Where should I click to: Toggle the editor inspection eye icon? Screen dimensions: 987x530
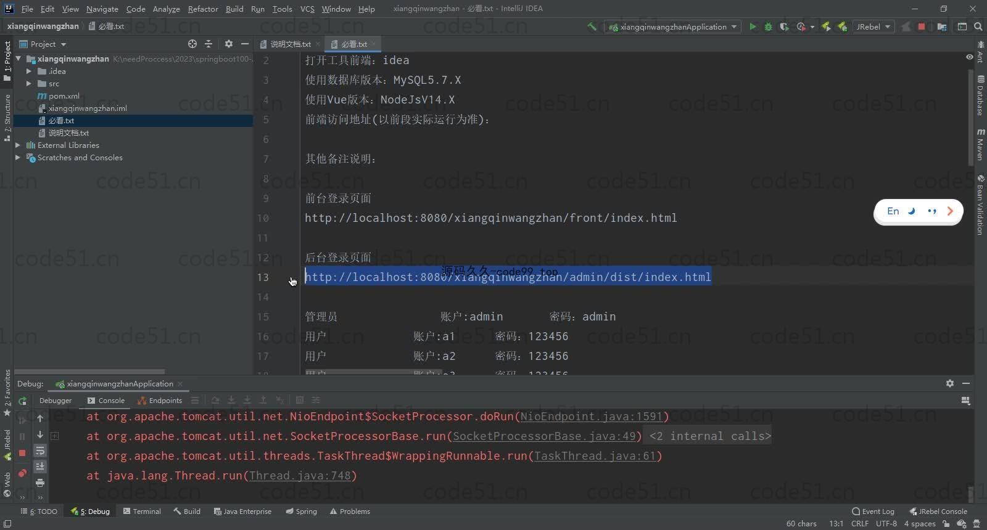(970, 57)
